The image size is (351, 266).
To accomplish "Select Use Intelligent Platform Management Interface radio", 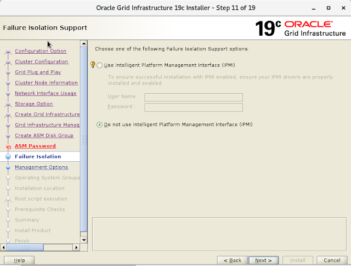I will click(99, 65).
